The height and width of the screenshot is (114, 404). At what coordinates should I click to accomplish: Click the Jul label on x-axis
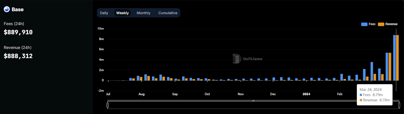(108, 94)
